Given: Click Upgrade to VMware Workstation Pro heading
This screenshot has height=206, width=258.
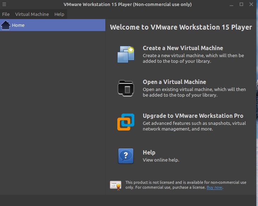Looking at the screenshot, I should [x=193, y=116].
